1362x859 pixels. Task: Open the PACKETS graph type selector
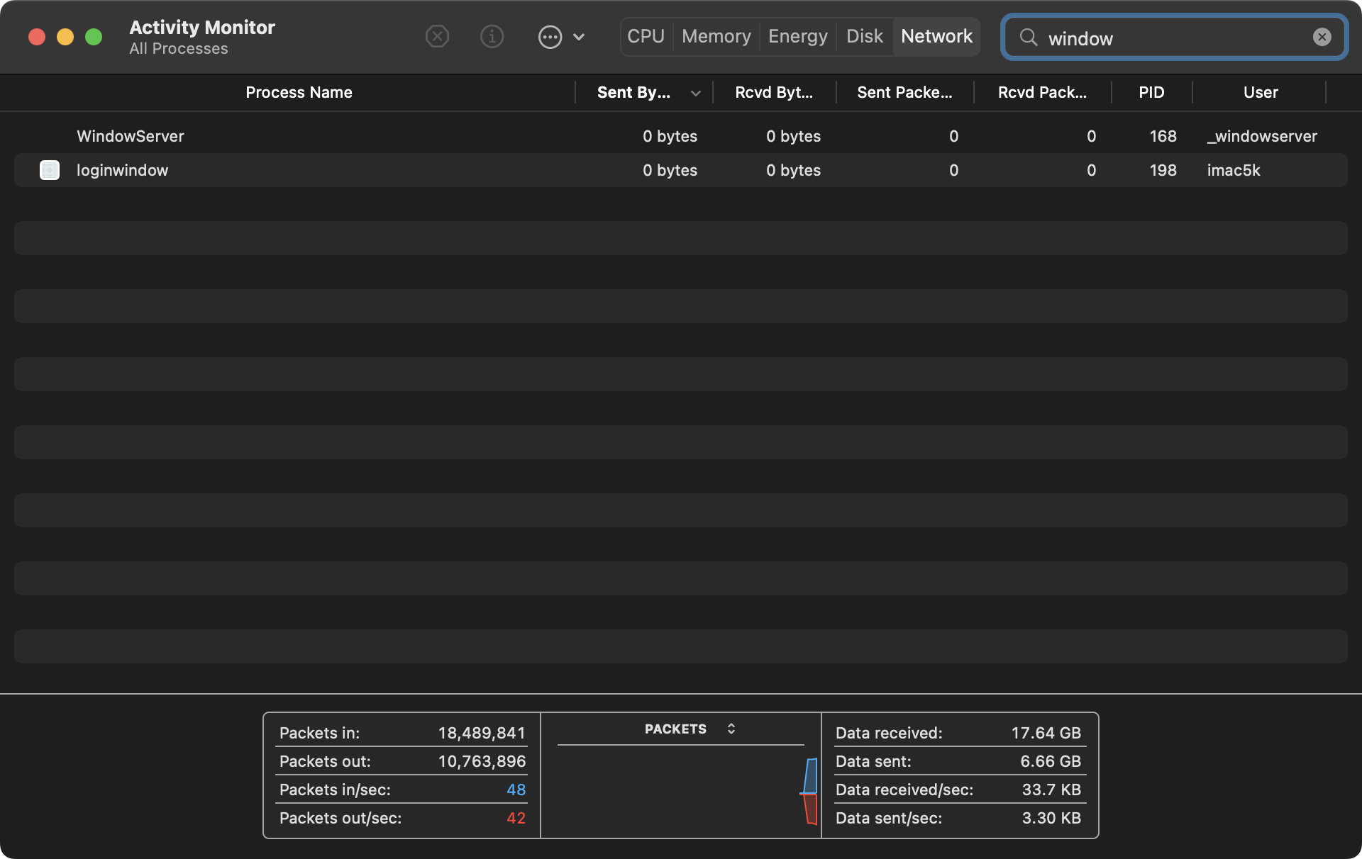(690, 729)
